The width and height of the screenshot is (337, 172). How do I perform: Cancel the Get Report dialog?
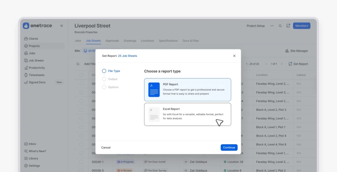tap(106, 147)
